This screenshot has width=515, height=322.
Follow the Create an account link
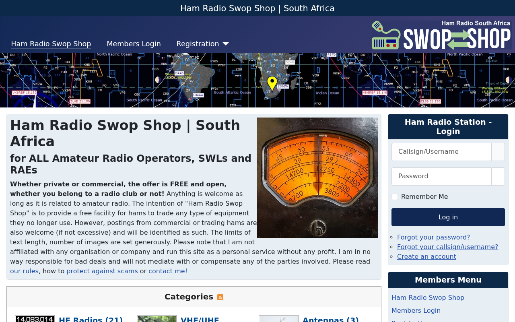pyautogui.click(x=426, y=257)
